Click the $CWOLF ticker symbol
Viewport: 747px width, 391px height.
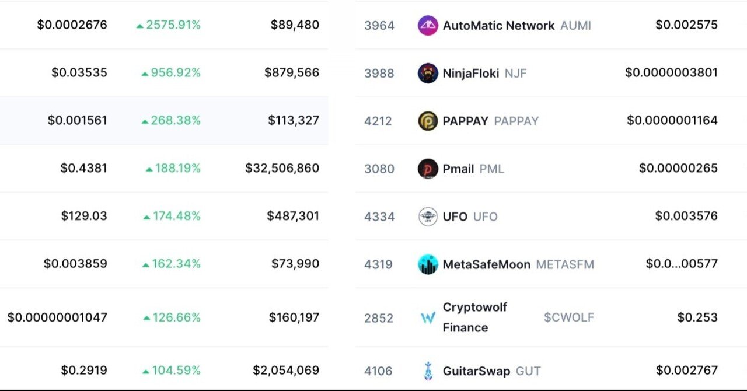coord(568,318)
